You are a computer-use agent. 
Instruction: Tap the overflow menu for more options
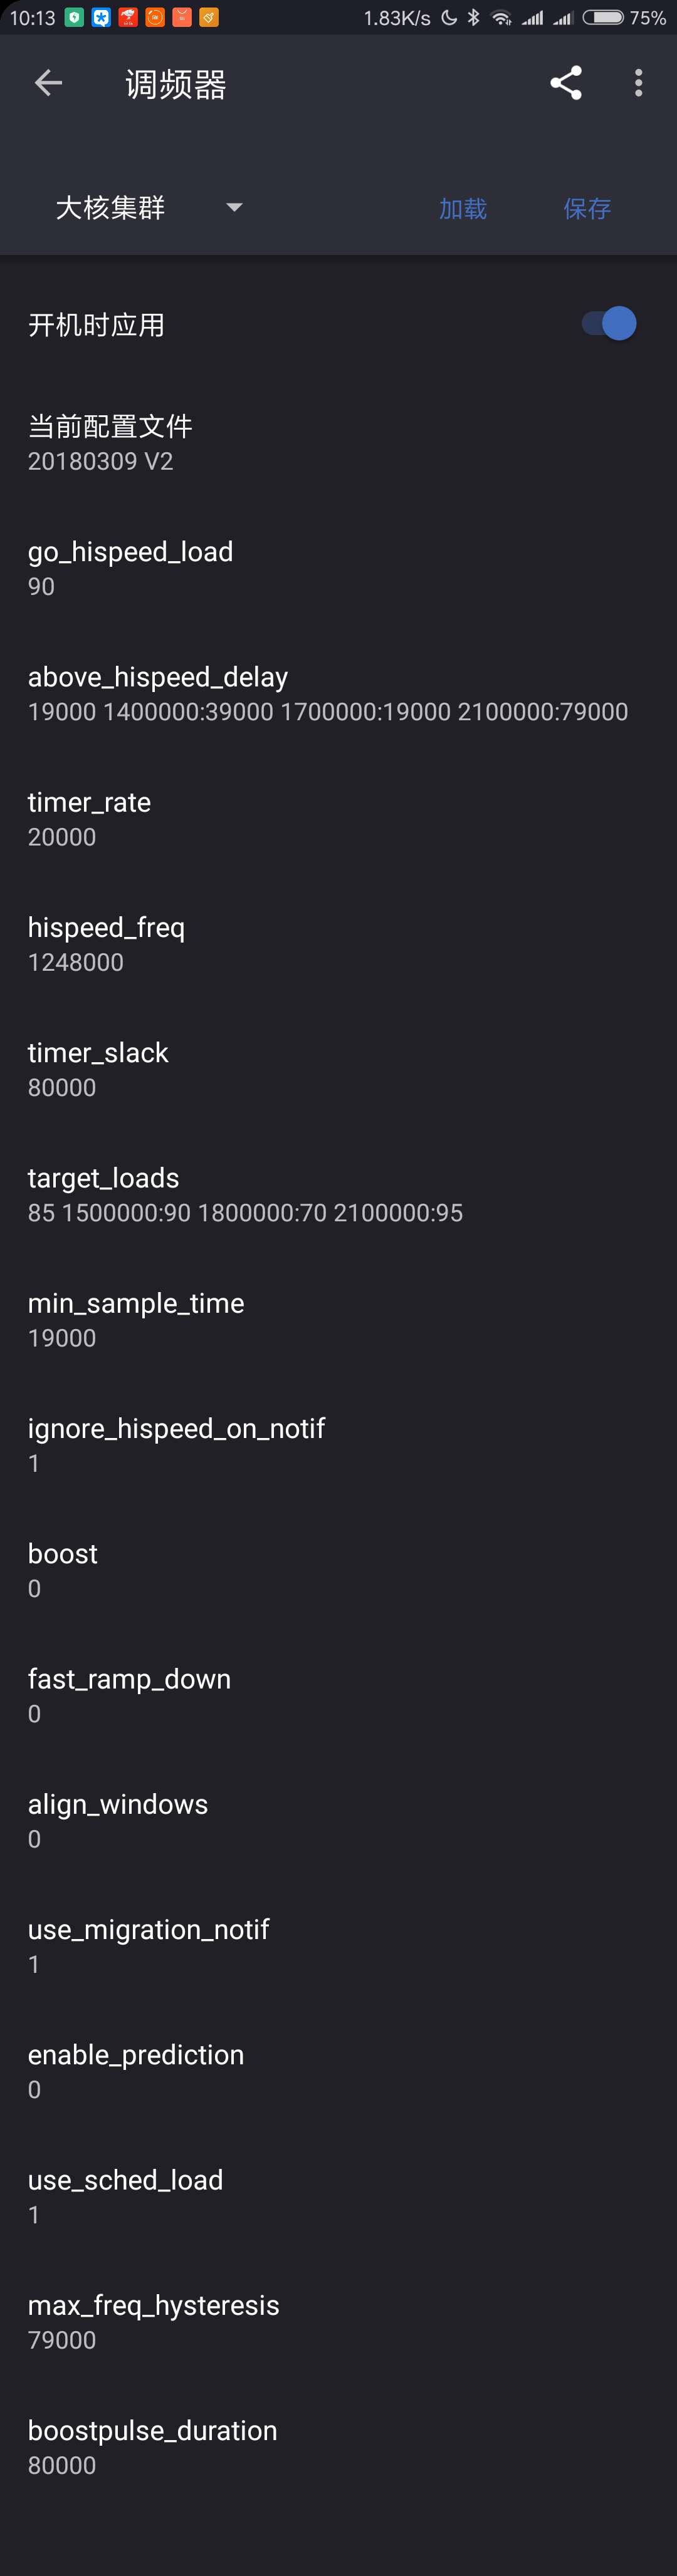[x=638, y=83]
